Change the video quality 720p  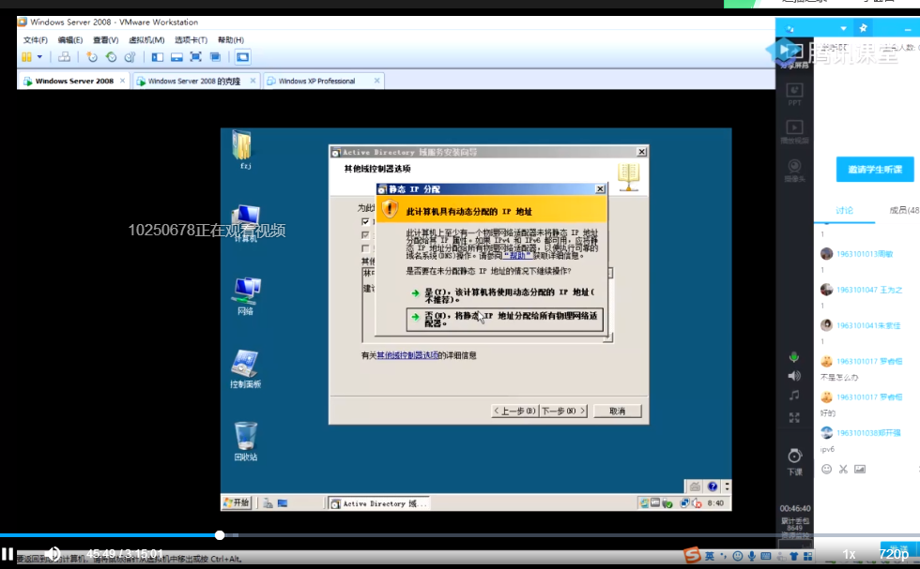(894, 554)
